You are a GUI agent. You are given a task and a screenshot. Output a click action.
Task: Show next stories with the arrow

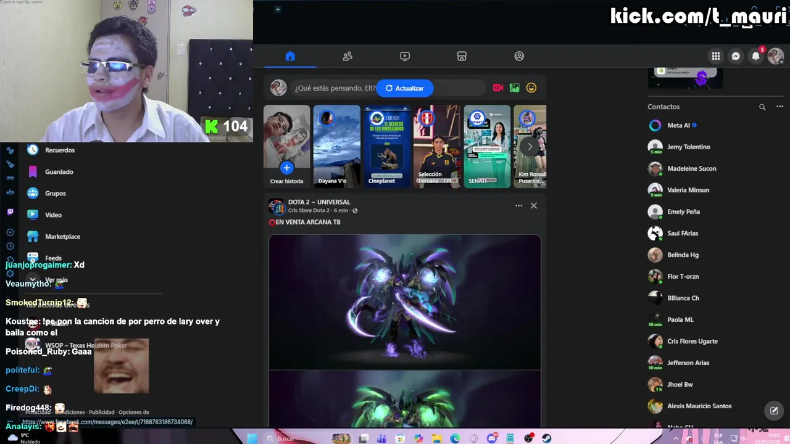(x=530, y=147)
